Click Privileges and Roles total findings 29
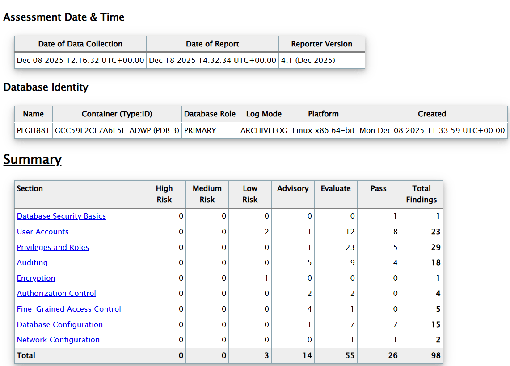This screenshot has height=366, width=510. point(436,247)
